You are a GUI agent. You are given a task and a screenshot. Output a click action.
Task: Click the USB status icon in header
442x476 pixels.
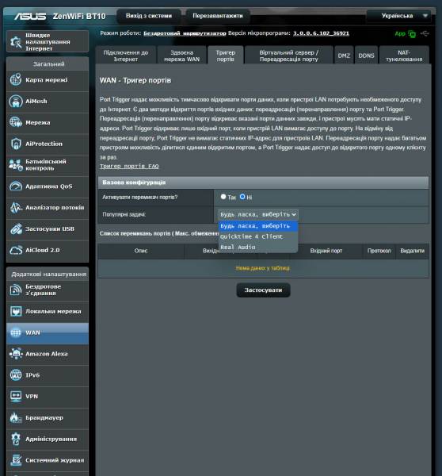[425, 33]
